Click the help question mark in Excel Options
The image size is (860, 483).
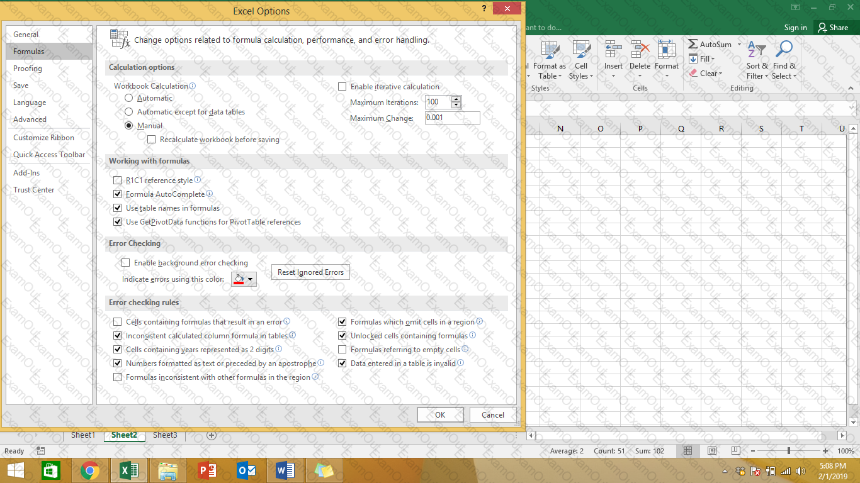(484, 9)
